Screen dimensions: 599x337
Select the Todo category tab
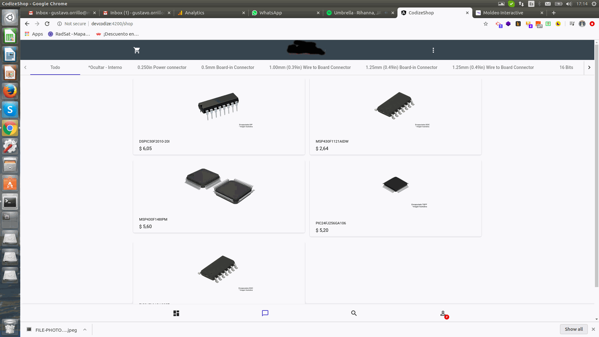(55, 67)
